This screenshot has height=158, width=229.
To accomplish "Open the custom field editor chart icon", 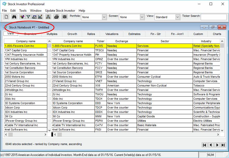I will click(35, 17).
